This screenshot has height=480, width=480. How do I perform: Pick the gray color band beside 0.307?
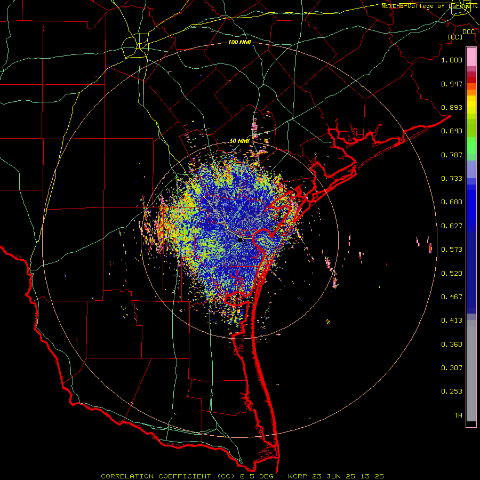tap(471, 367)
